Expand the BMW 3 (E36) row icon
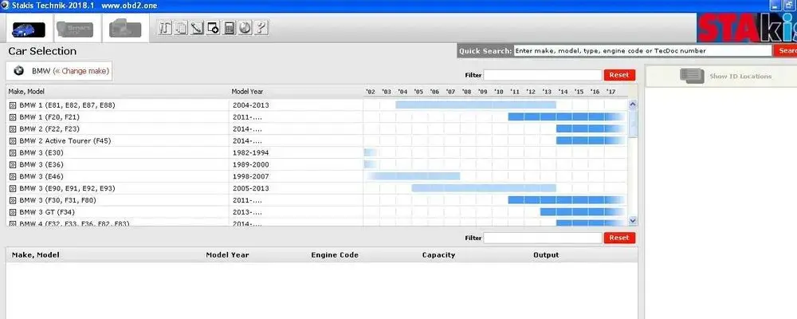The image size is (797, 319). 13,165
